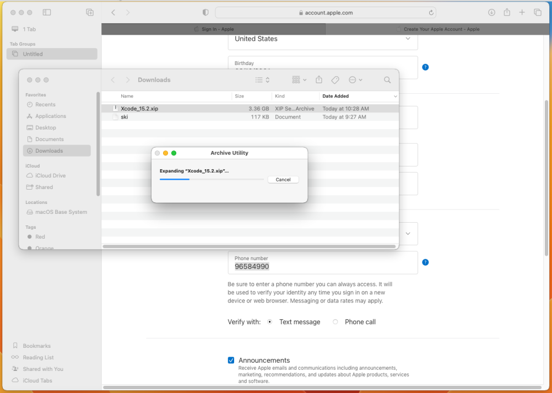
Task: Click the Finder share icon
Action: [x=319, y=79]
